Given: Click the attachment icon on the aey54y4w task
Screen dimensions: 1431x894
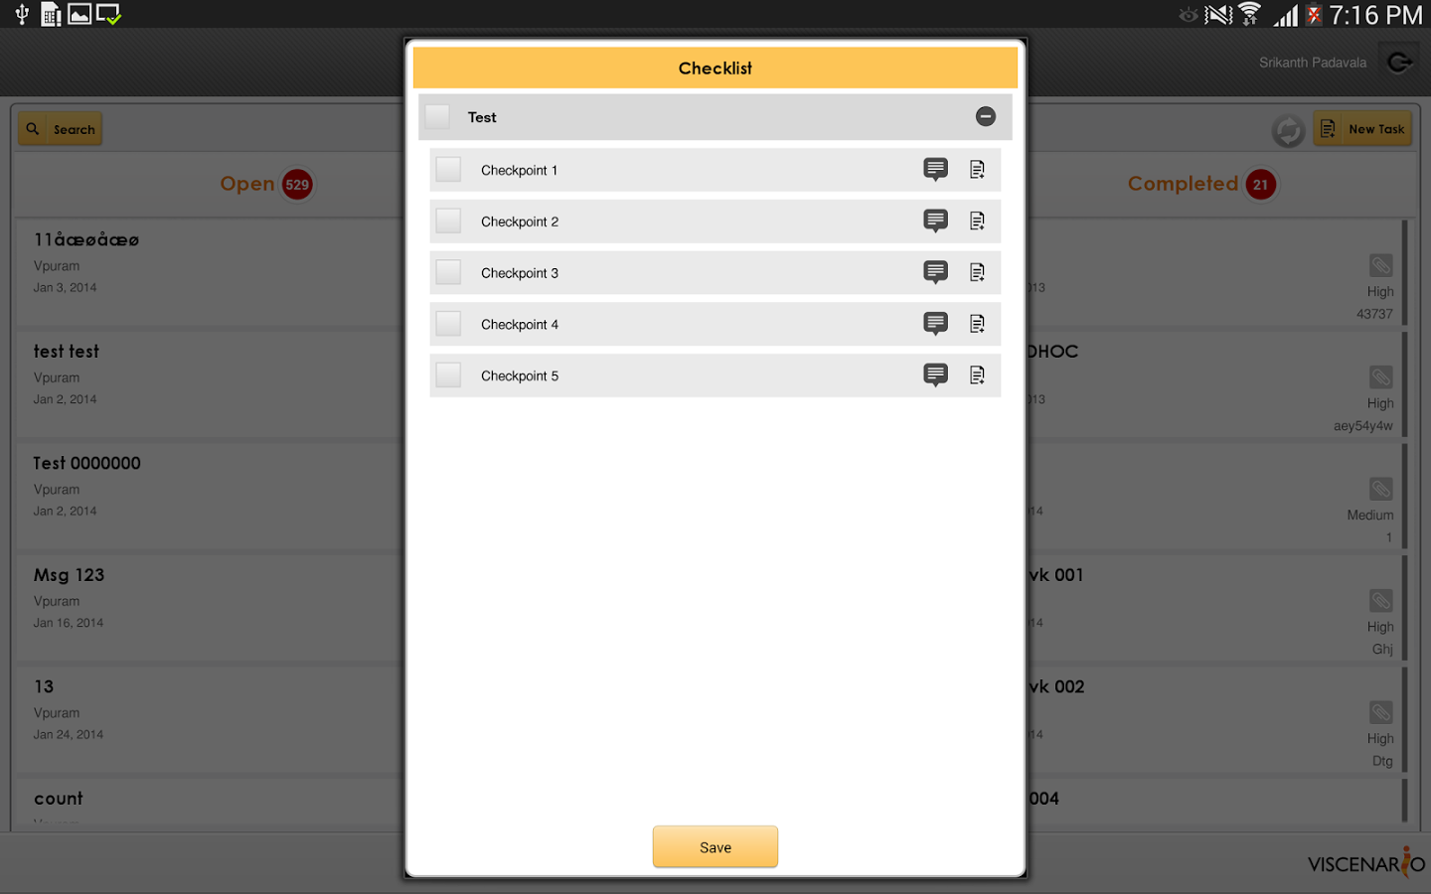Looking at the screenshot, I should [1380, 377].
